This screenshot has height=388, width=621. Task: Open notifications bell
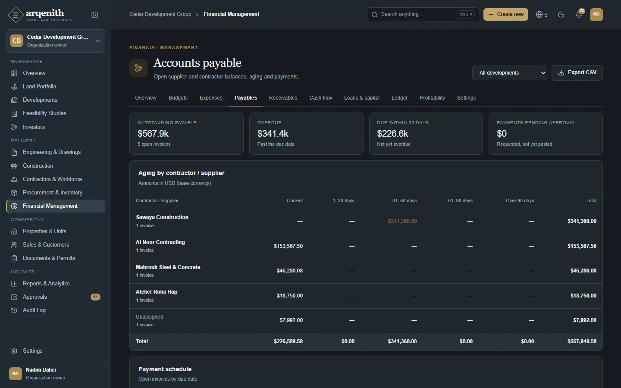click(579, 14)
